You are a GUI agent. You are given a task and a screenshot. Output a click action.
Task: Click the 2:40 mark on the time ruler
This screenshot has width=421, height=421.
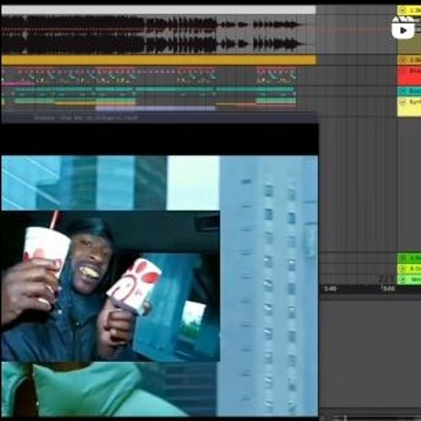point(330,289)
